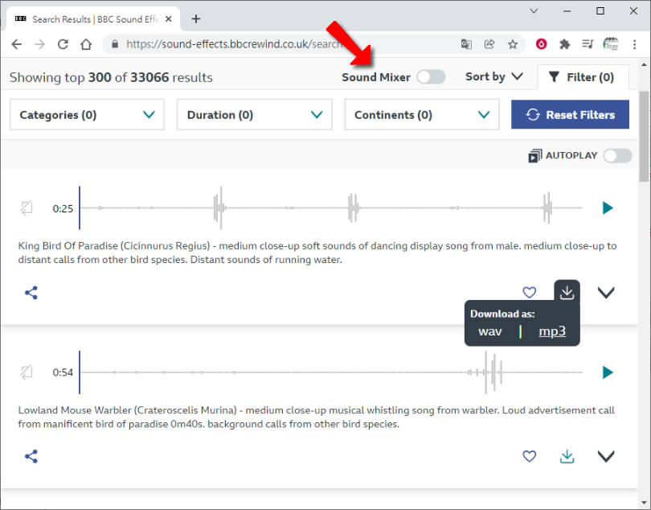Screen dimensions: 651x510
Task: Go back to the previous page
Action: click(x=17, y=44)
